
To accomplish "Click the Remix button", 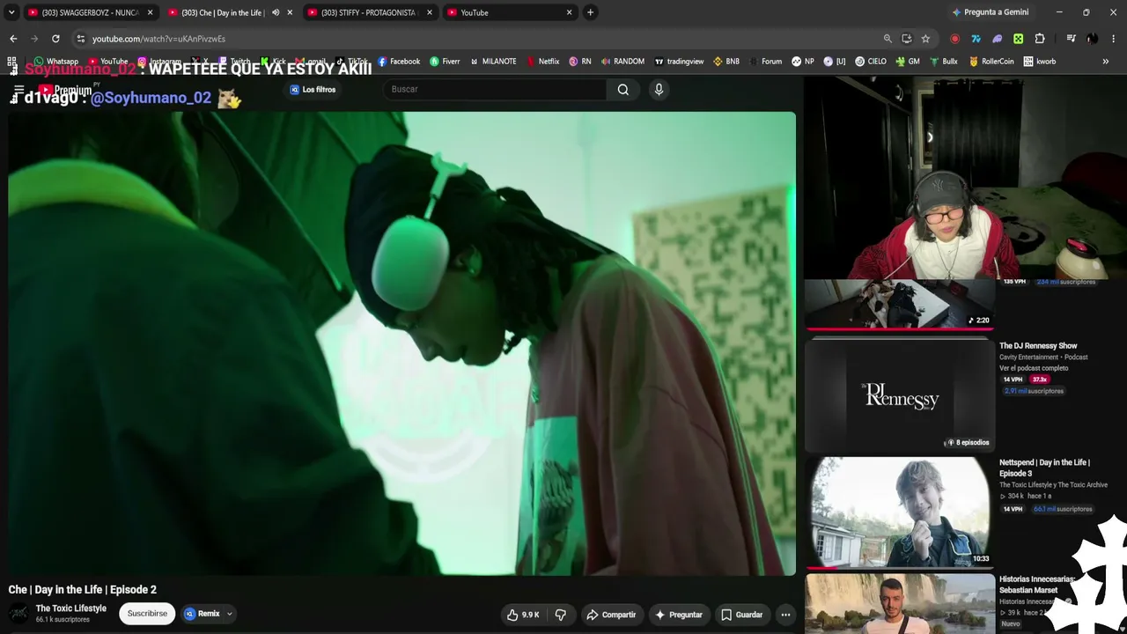I will click(x=203, y=614).
